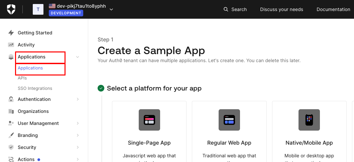Click the Security shield icon
The height and width of the screenshot is (162, 354).
click(11, 147)
